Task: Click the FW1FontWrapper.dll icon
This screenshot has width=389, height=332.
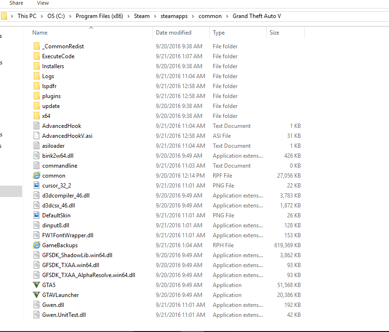Action: 36,235
